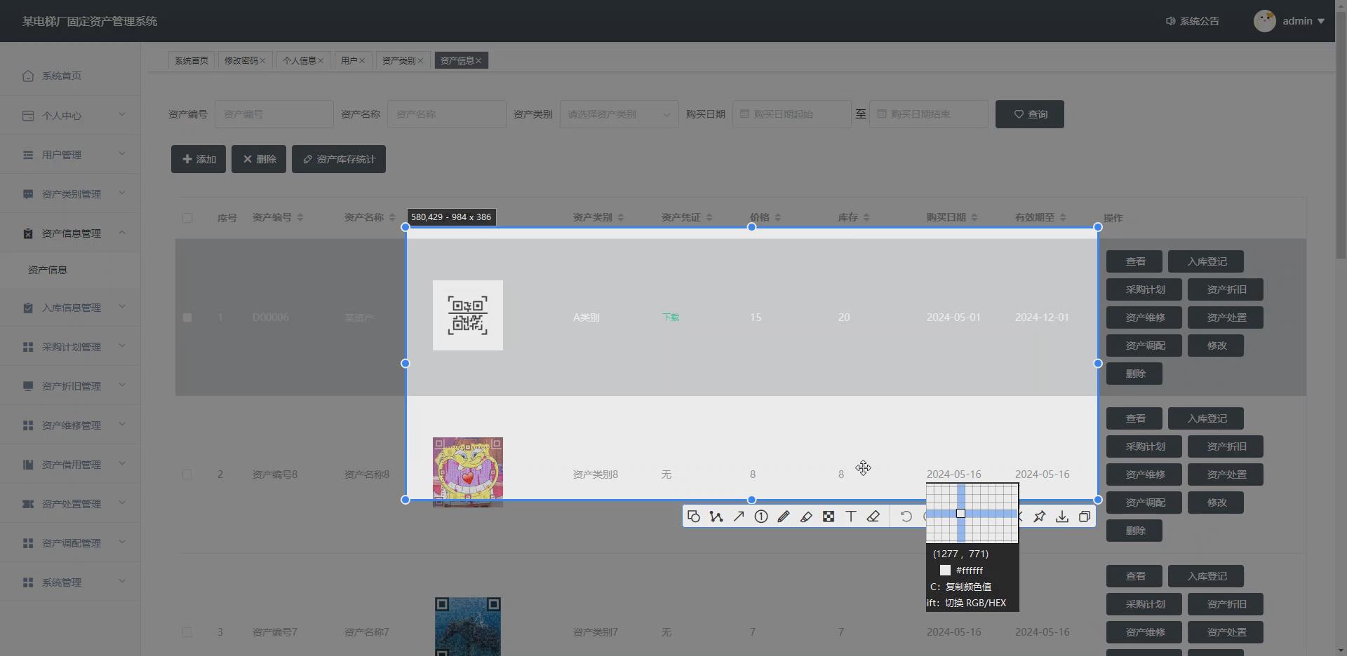Expand the 系统管理 sidebar chevron
This screenshot has height=656, width=1347.
coord(121,582)
